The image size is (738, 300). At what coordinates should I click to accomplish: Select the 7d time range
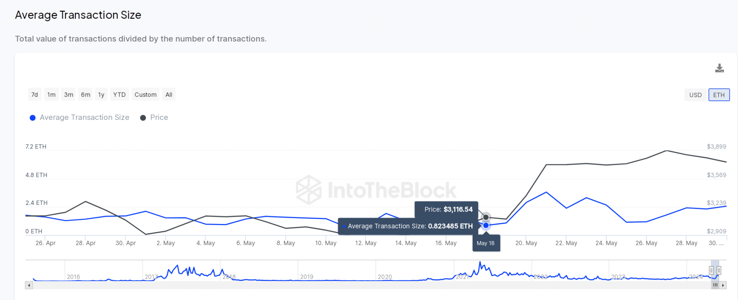[x=35, y=95]
